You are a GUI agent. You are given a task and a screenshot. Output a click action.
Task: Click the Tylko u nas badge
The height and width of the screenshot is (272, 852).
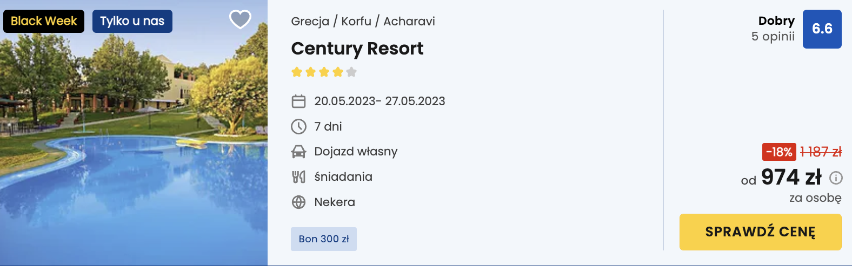pyautogui.click(x=132, y=21)
